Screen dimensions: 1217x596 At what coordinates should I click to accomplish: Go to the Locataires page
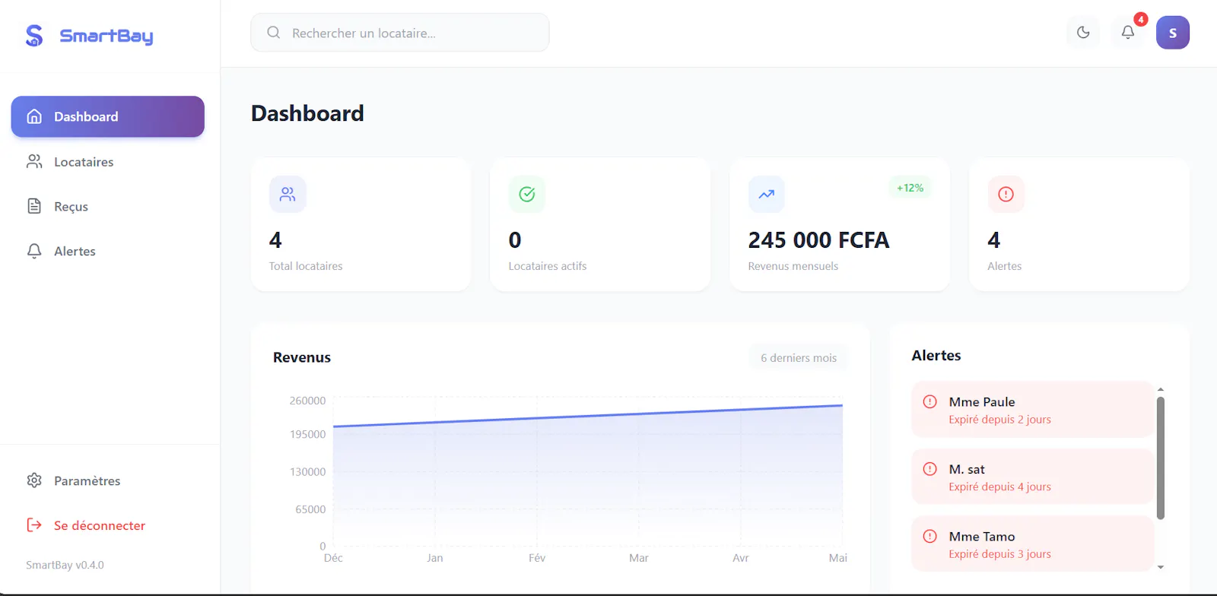pyautogui.click(x=108, y=161)
